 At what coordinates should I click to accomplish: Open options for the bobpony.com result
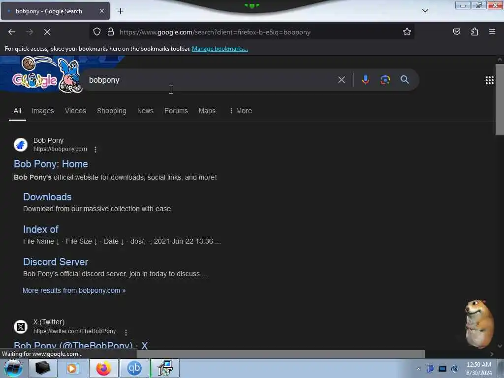95,150
